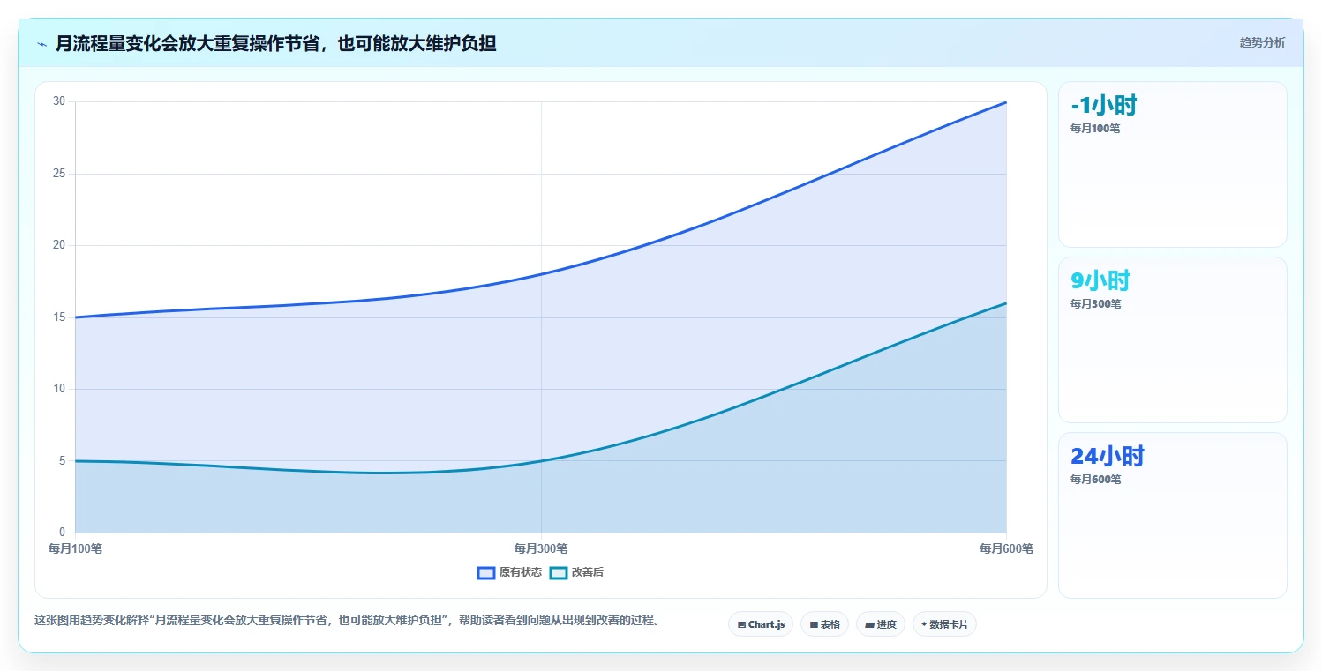Click the 数据卡片 tag button
The height and width of the screenshot is (671, 1322).
click(944, 624)
